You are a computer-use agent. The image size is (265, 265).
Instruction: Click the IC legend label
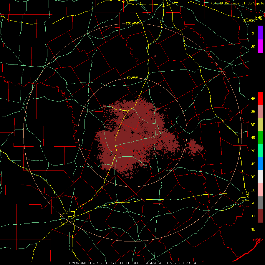click(253, 190)
